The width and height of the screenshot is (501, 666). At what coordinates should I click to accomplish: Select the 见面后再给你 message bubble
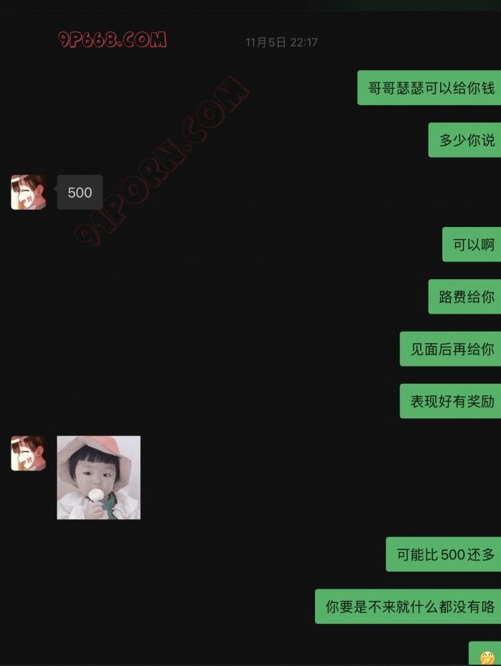click(x=450, y=349)
